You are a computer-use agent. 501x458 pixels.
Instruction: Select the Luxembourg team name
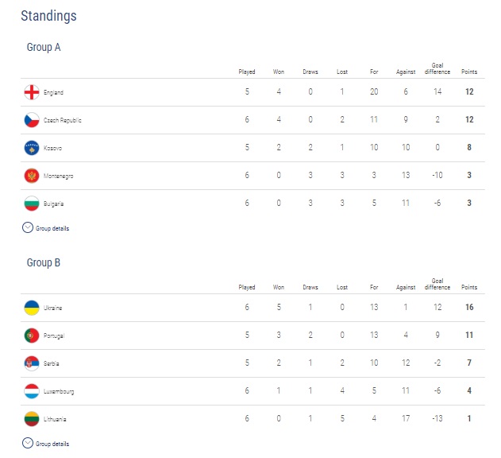(x=59, y=391)
